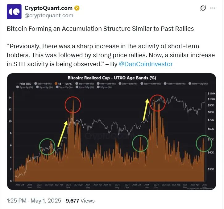Click the CryptoQuant.com display name
Screen dimensions: 224x209
point(48,8)
